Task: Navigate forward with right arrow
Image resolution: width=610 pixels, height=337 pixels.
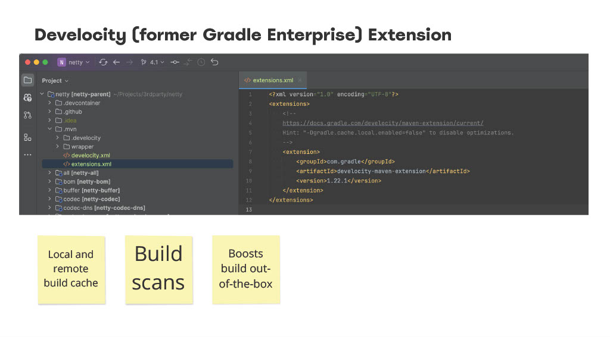Action: 129,62
